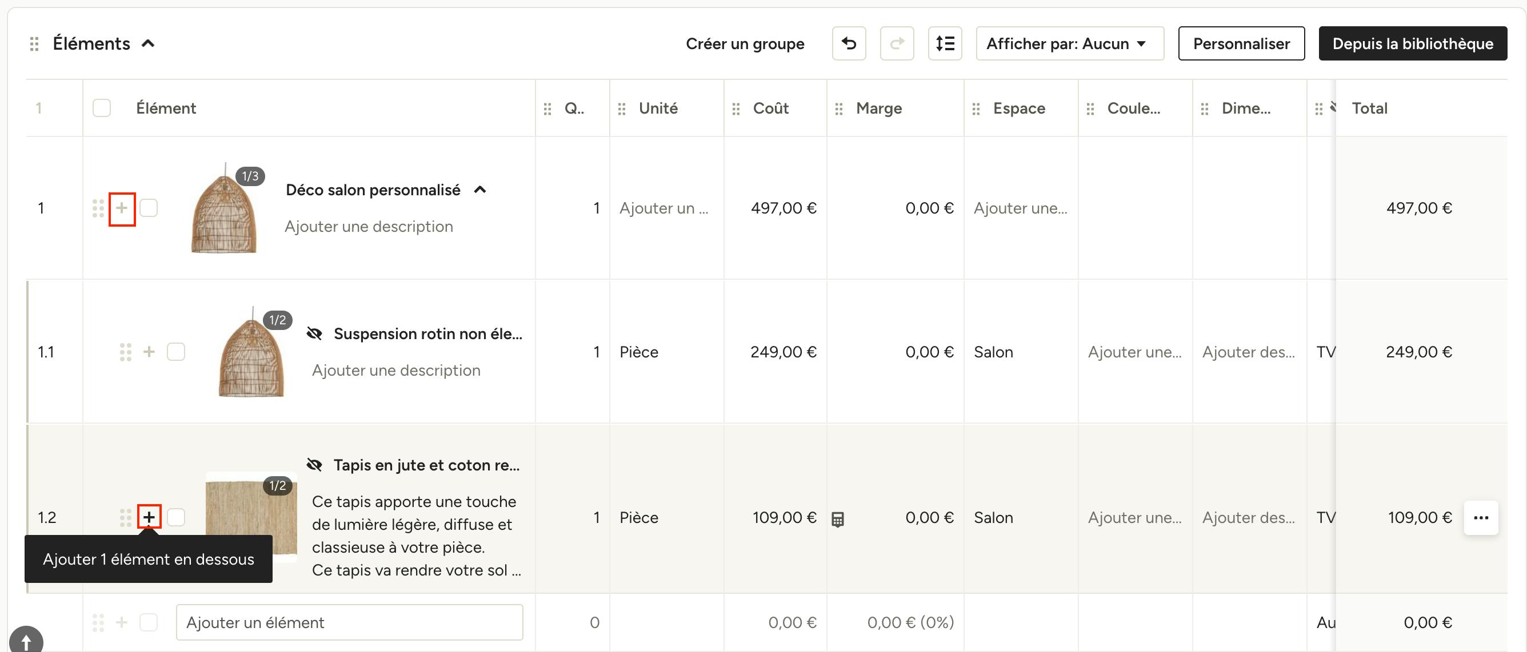
Task: Click the redo arrow button
Action: 896,43
